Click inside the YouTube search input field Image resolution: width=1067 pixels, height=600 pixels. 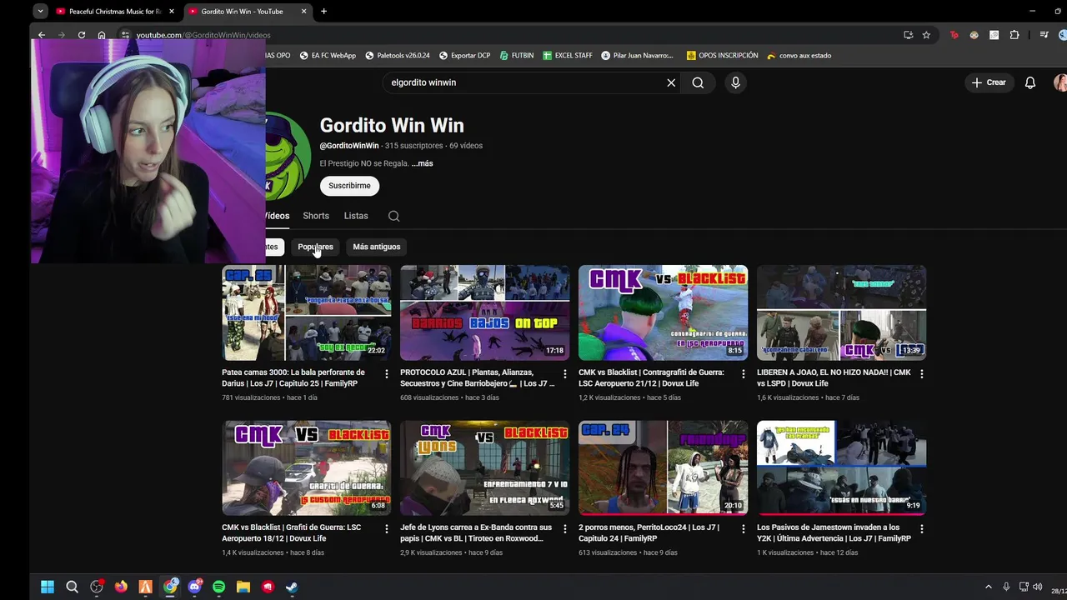[x=525, y=82]
